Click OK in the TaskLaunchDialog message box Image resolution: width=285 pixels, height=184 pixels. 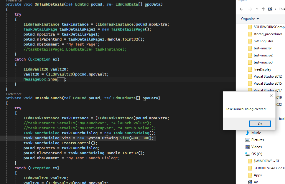260,124
